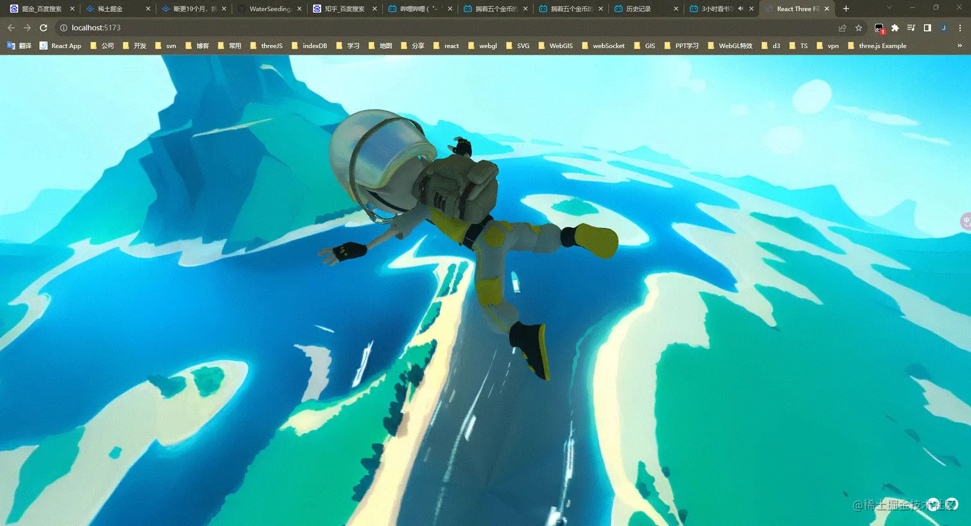Expand the WebGIS bookmark folder
The image size is (971, 526).
coord(555,46)
